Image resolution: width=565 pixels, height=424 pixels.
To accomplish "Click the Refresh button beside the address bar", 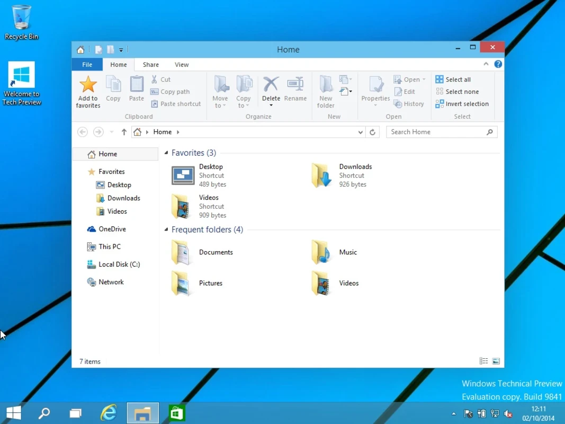I will click(x=373, y=132).
